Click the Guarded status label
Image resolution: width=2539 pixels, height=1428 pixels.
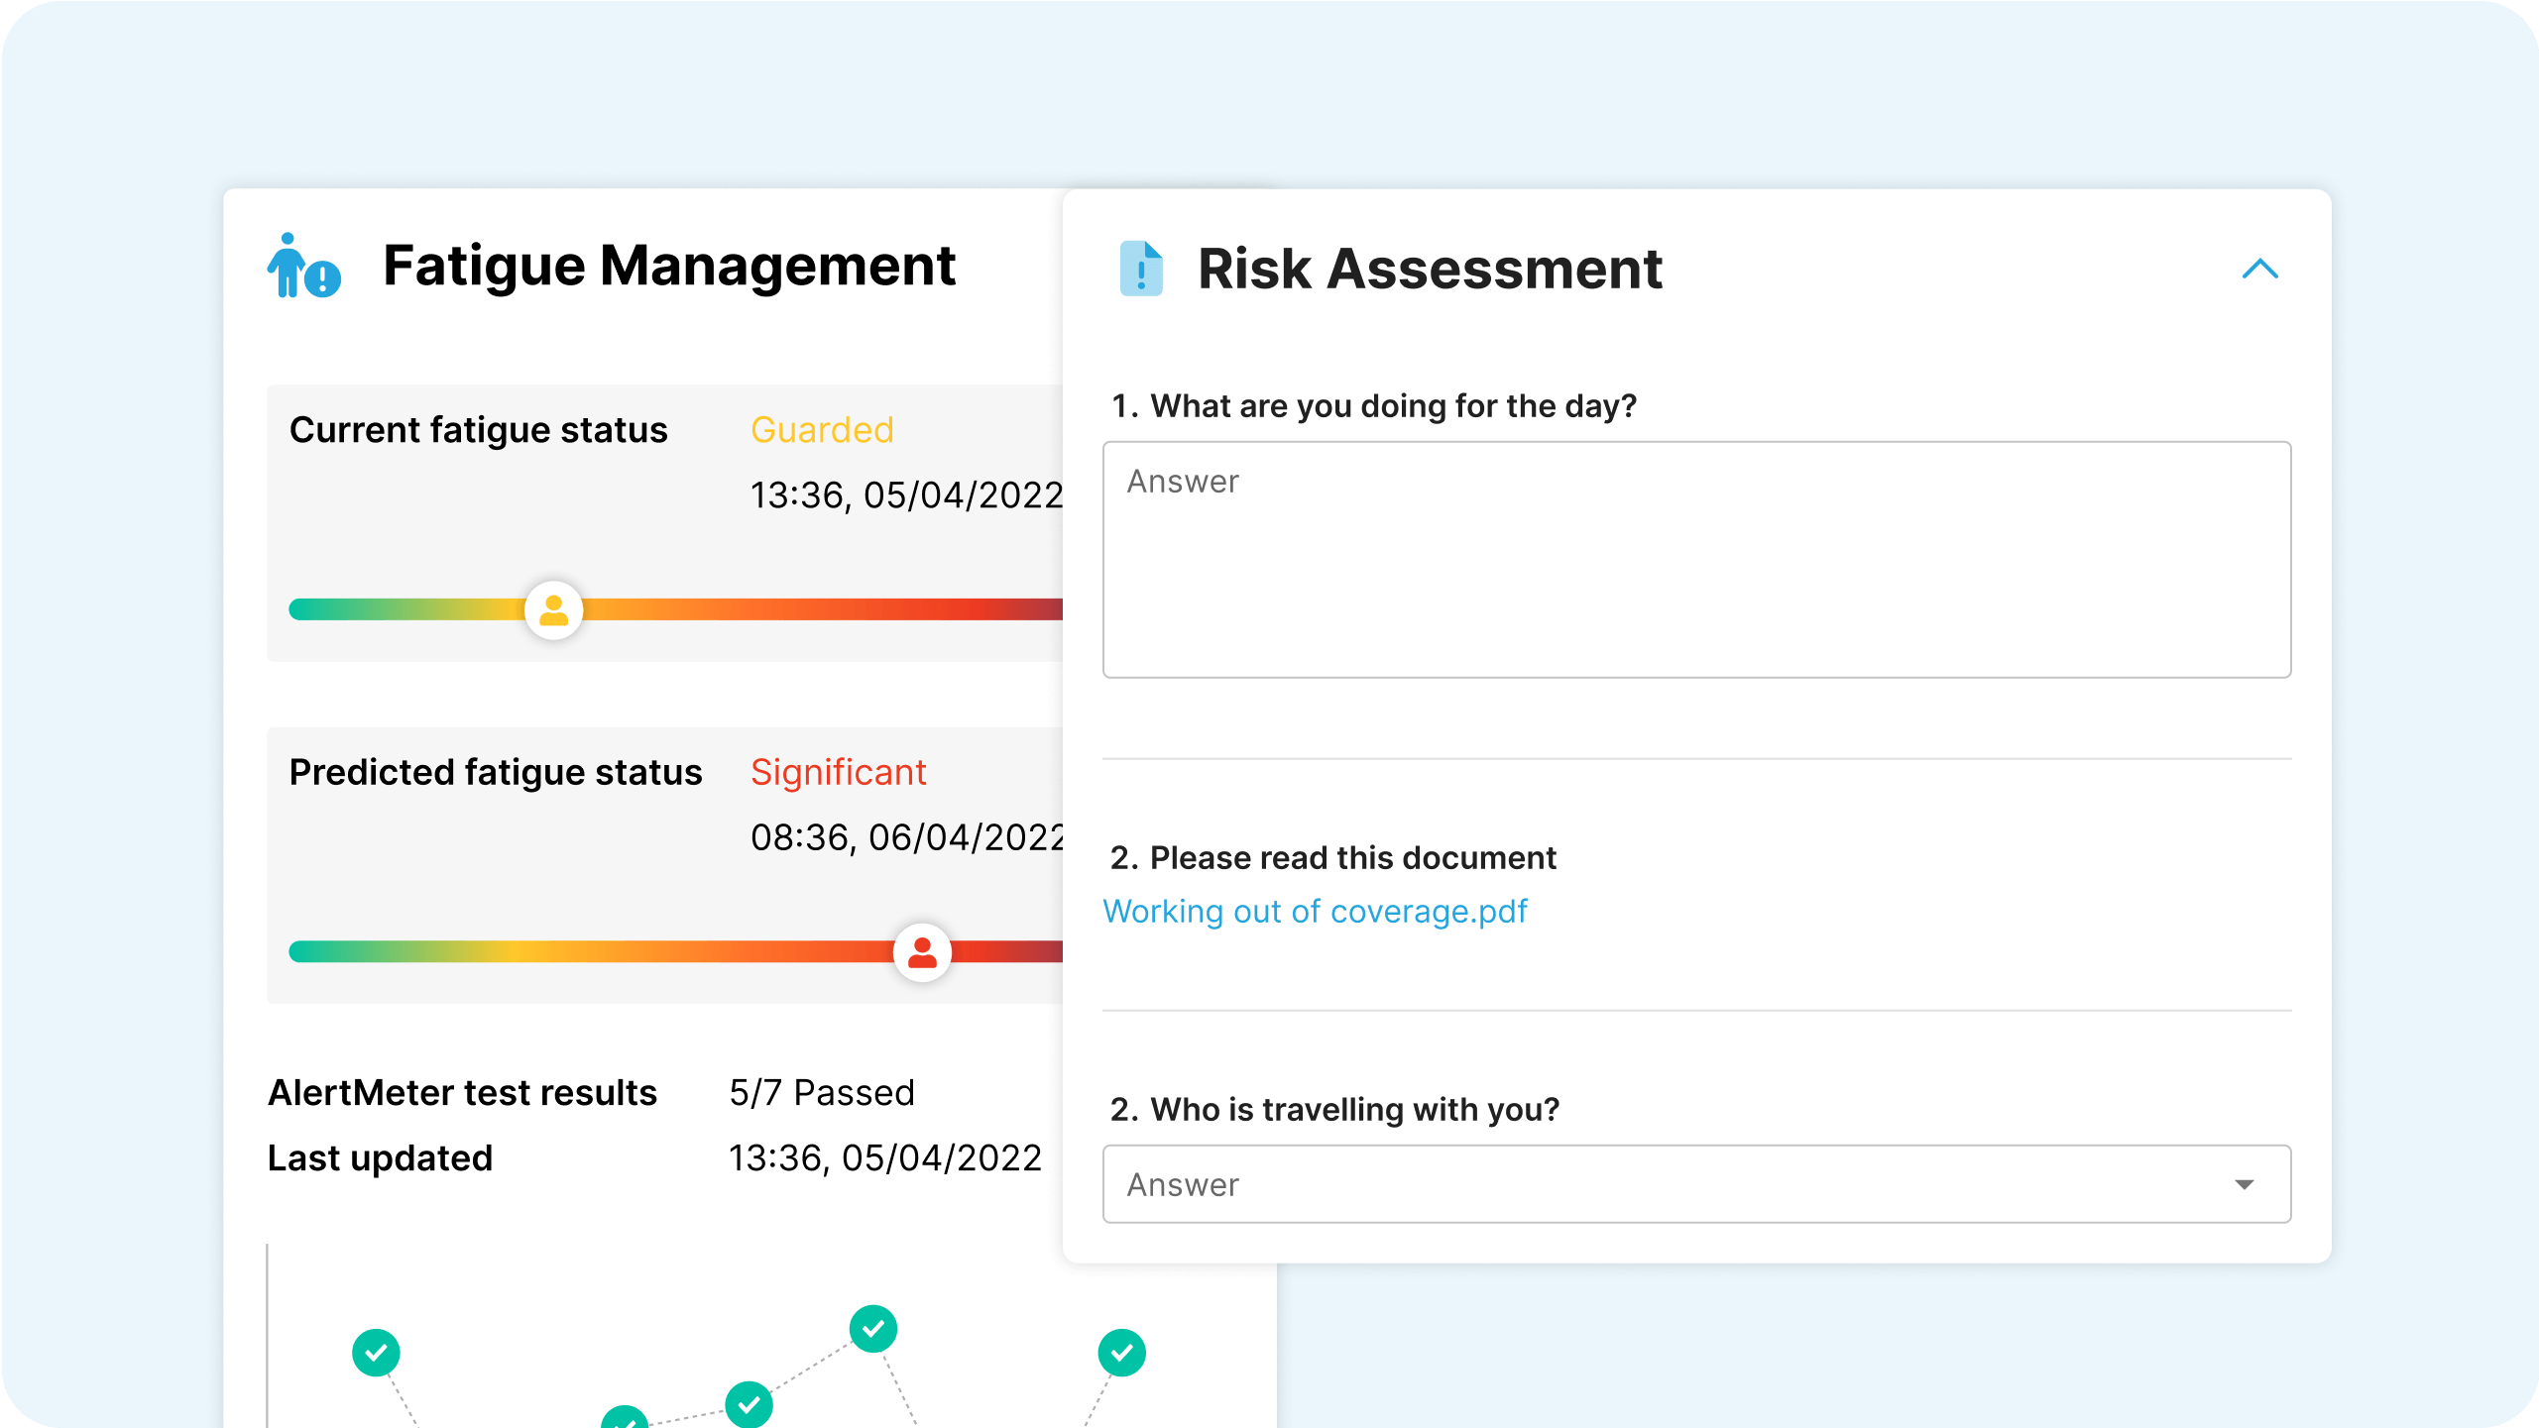click(x=822, y=430)
